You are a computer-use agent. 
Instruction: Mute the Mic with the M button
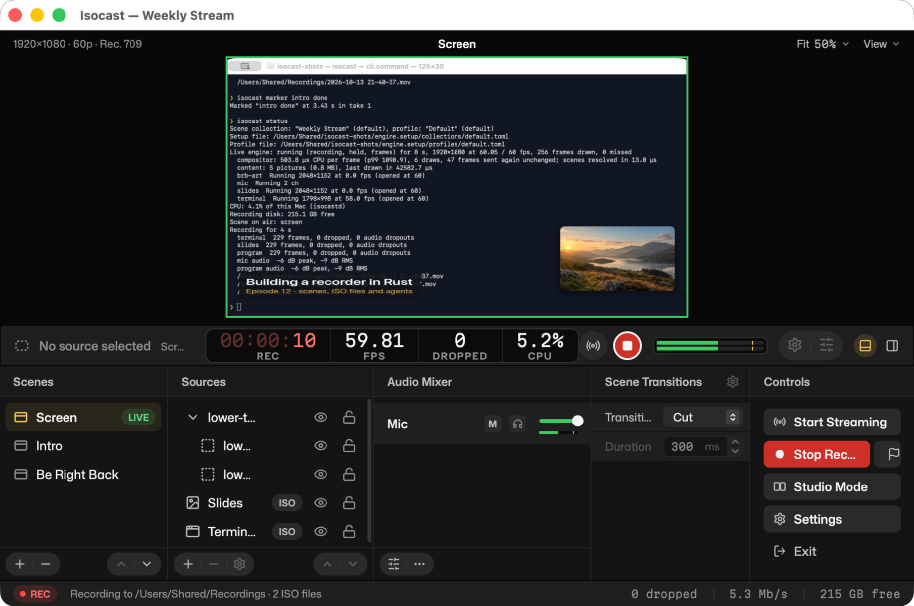pos(492,424)
